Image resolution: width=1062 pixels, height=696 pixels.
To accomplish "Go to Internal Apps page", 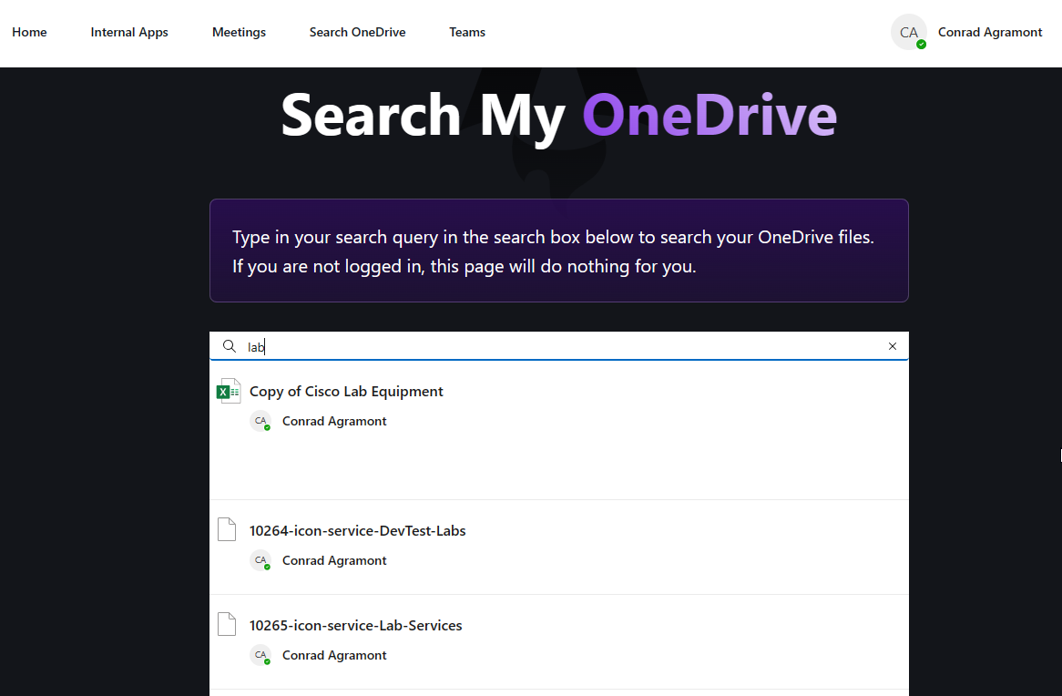I will tap(129, 32).
